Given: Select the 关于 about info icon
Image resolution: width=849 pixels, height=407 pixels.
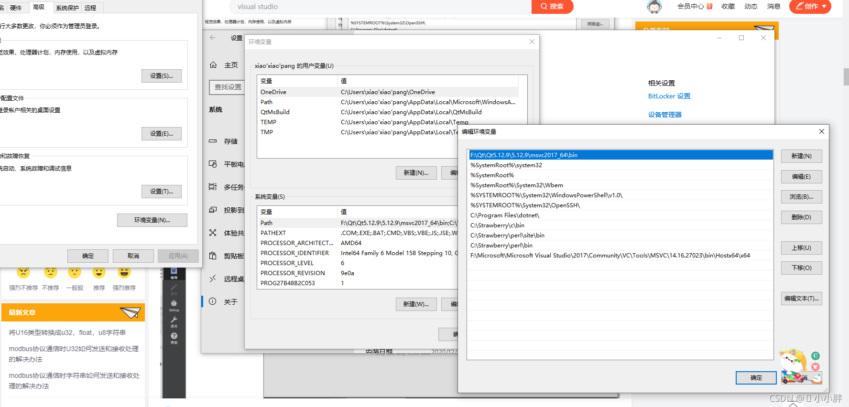Looking at the screenshot, I should (x=213, y=301).
